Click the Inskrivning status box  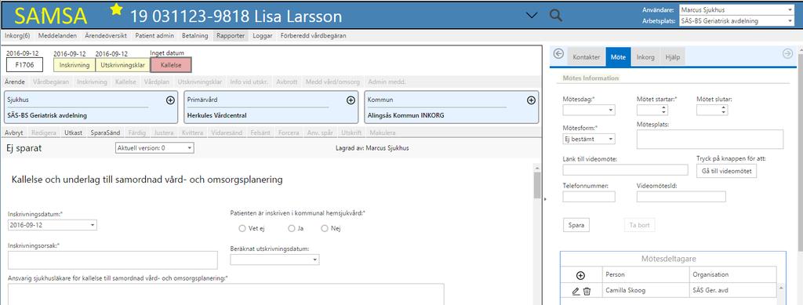[x=74, y=65]
